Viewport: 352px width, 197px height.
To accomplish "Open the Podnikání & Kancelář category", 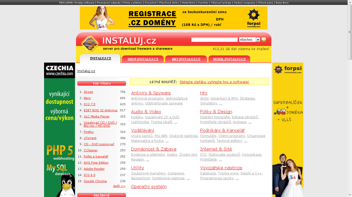I will (x=222, y=130).
